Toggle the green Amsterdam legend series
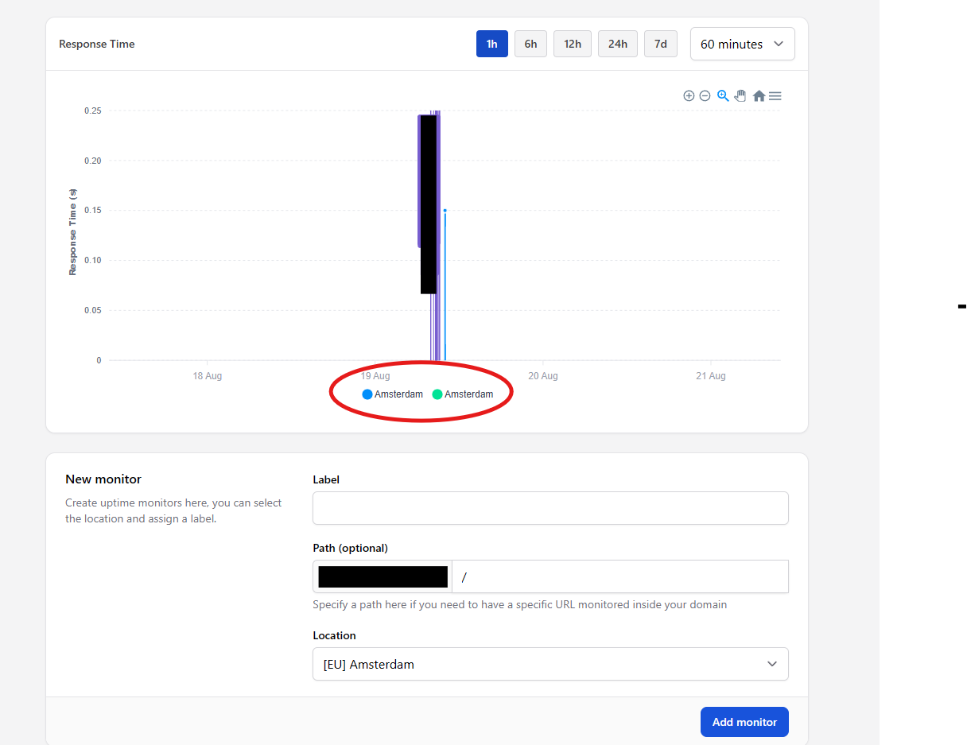Viewport: 967px width, 745px height. [463, 394]
